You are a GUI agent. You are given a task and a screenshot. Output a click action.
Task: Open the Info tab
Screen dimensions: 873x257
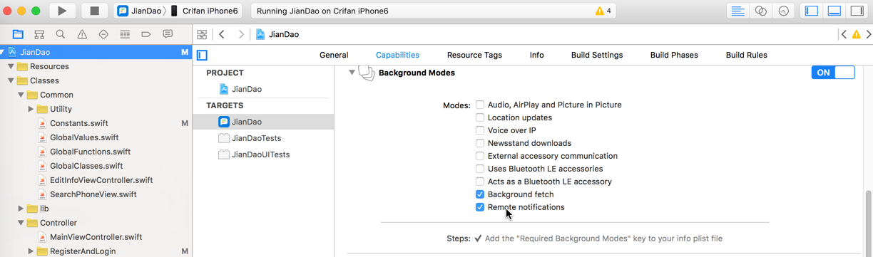[537, 55]
